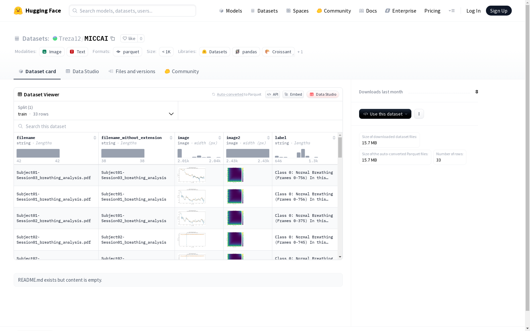Sort by the filename column
Viewport: 530px width, 331px height.
pyautogui.click(x=95, y=138)
